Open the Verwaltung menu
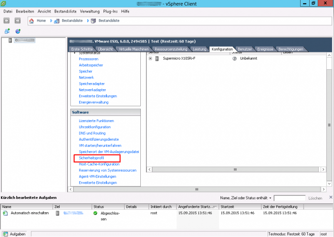Screen dimensions: 334x237 (90, 11)
